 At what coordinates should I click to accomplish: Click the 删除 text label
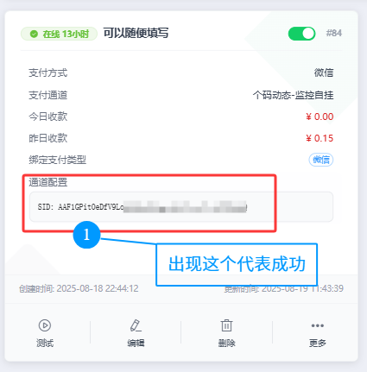pyautogui.click(x=226, y=343)
